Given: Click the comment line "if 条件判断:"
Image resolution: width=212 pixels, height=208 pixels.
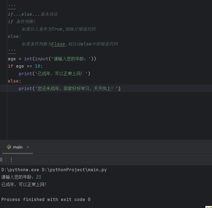Looking at the screenshot, I should 22,22.
